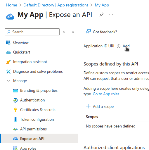149x150 pixels.
Task: Open Default Directory | App registrations breadcrumb
Action: coord(56,5)
